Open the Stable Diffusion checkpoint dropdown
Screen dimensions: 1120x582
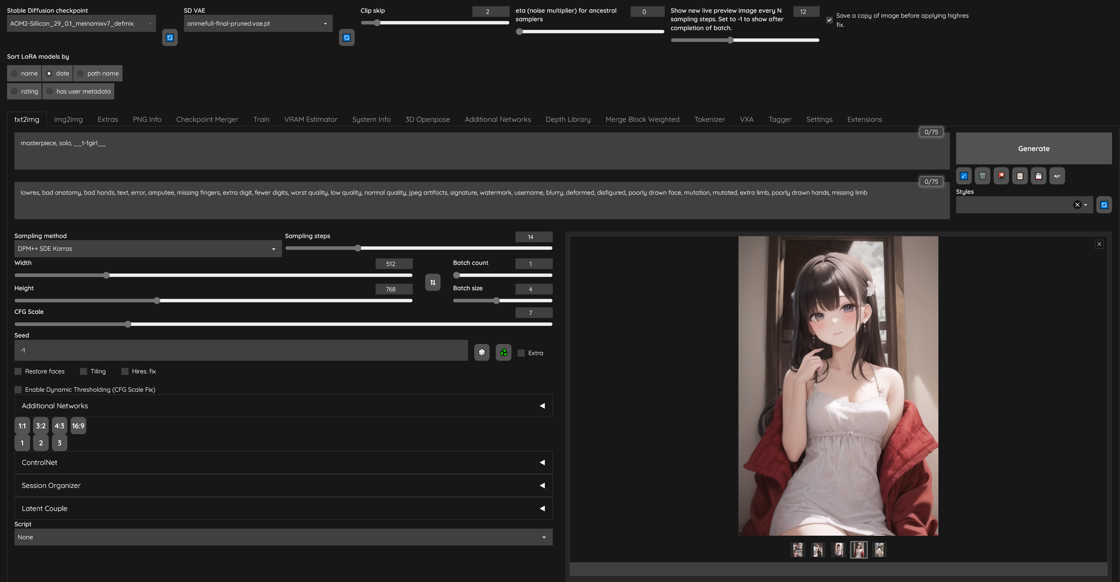[x=81, y=24]
